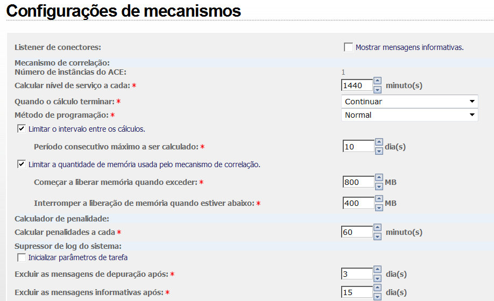This screenshot has height=301, width=494.
Task: Increase the start releasing memory MB threshold
Action: (x=379, y=179)
